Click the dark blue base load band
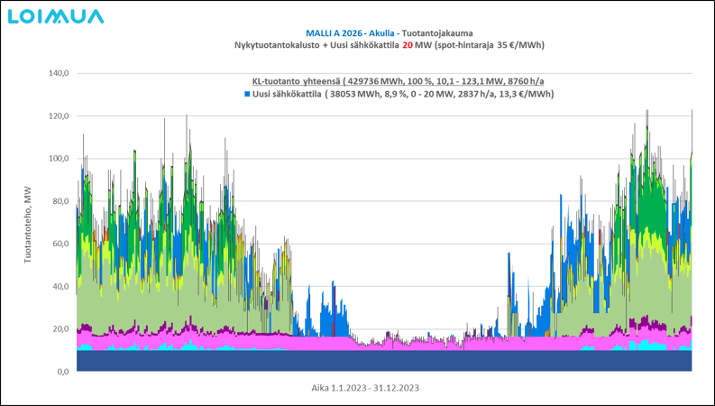715x406 pixels. (x=383, y=361)
